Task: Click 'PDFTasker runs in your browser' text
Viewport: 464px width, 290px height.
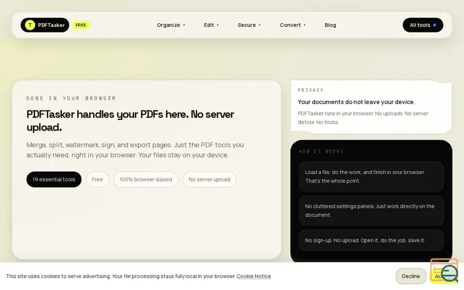Action: click(x=363, y=118)
